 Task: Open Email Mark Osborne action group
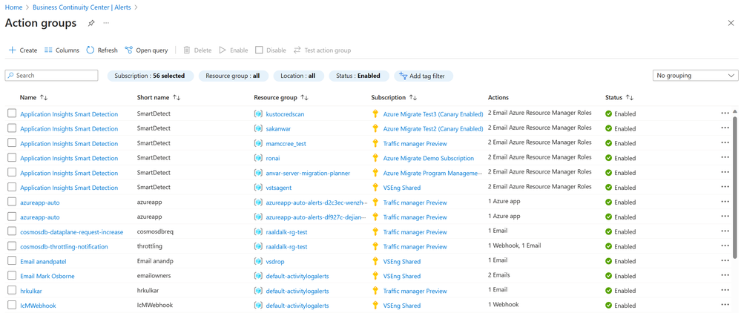click(x=47, y=276)
